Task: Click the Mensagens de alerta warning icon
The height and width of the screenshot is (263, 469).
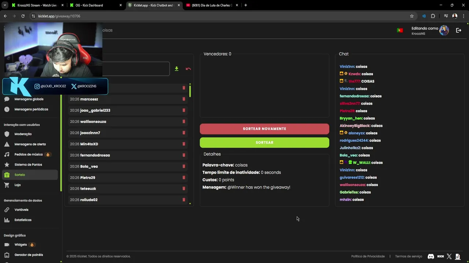Action: tap(7, 144)
